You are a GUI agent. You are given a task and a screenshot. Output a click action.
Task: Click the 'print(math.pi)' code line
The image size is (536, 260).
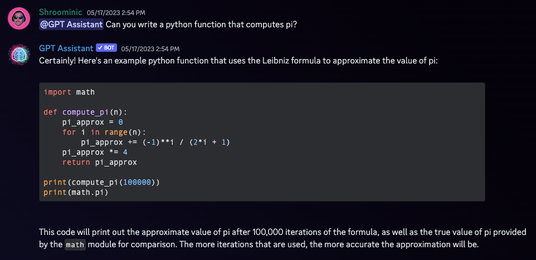pyautogui.click(x=76, y=192)
